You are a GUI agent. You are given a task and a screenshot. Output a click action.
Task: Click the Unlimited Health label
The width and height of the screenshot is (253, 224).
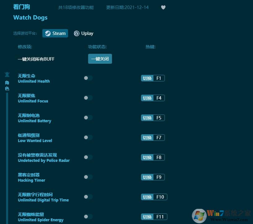pos(34,81)
